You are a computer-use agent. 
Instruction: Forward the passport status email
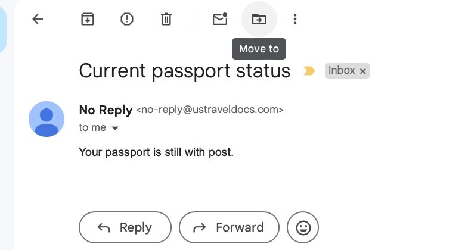(x=230, y=227)
